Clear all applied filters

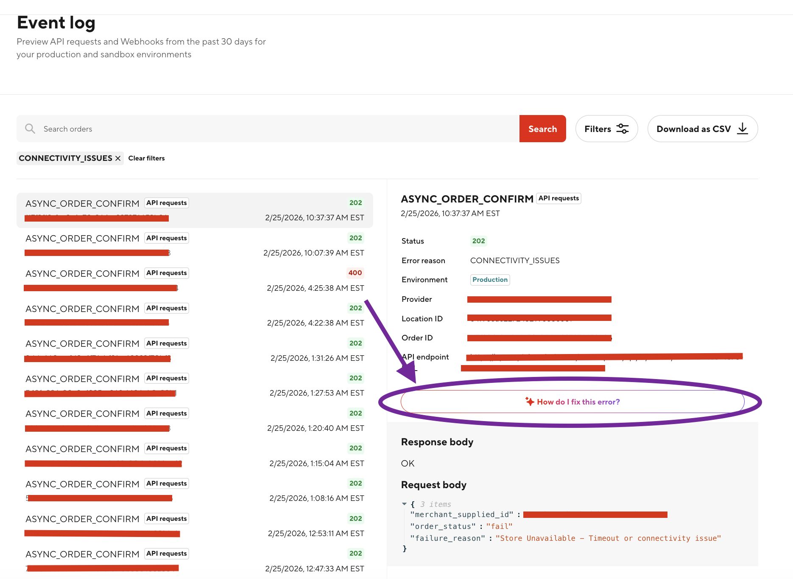point(146,158)
